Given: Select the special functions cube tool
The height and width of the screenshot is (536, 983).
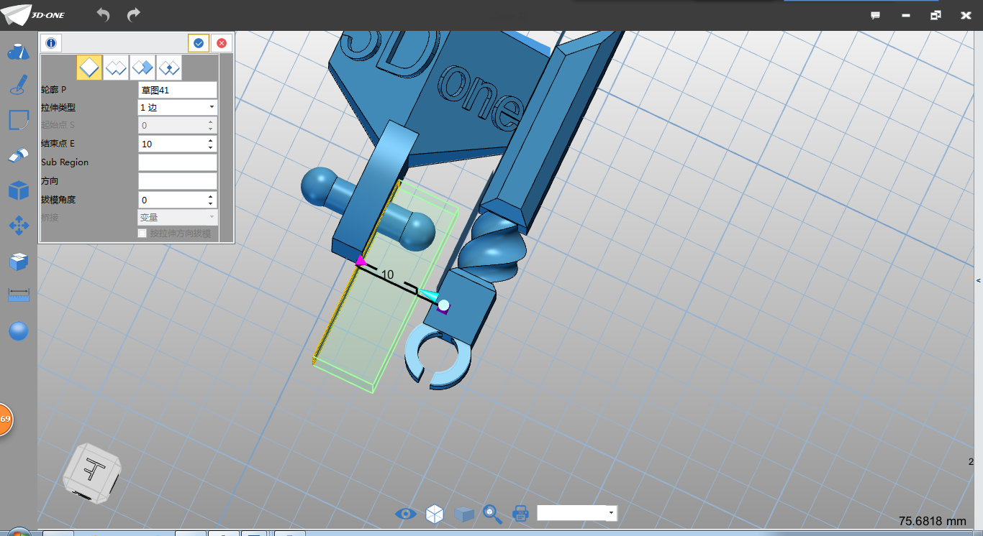Looking at the screenshot, I should 18,190.
